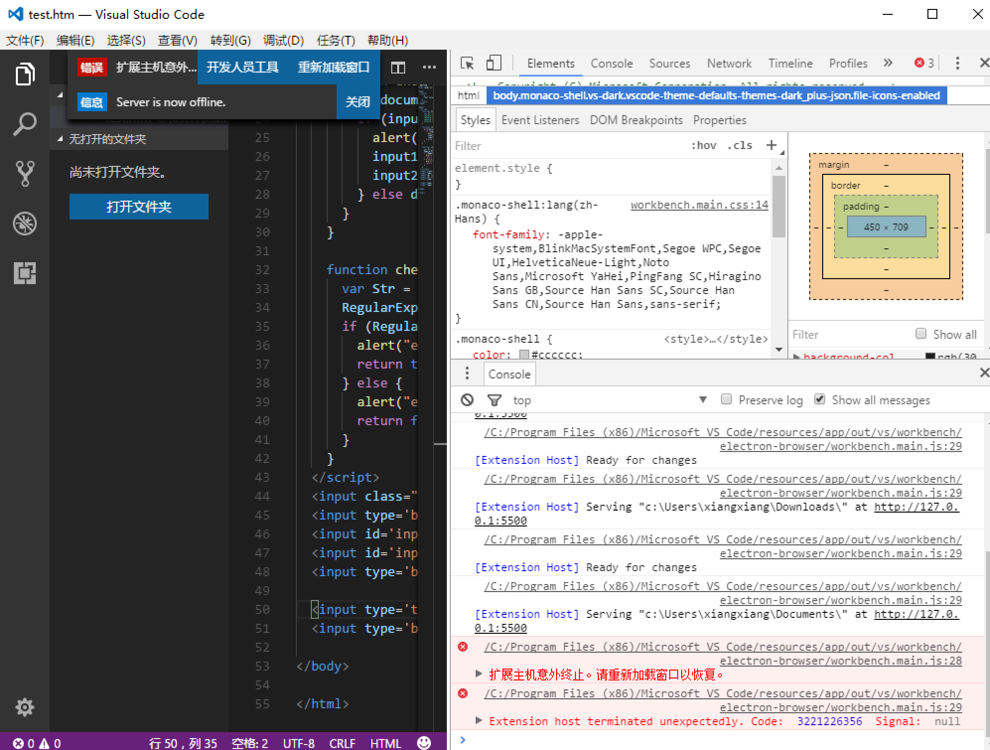Select the Search icon in the sidebar
Screen dimensions: 990x750
[x=25, y=123]
